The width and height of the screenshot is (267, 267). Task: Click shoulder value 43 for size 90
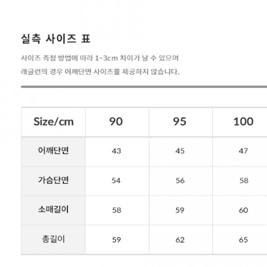coord(116,151)
